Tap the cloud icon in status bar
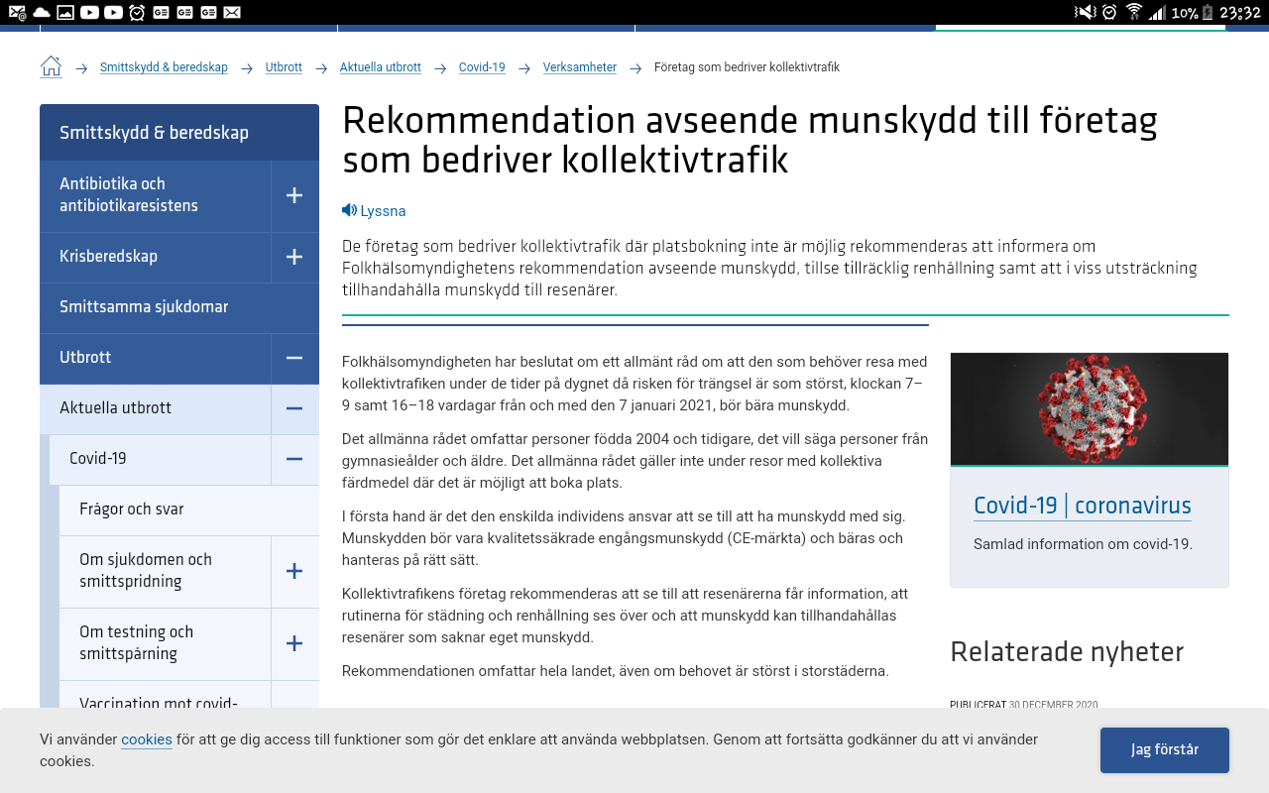 click(x=41, y=12)
